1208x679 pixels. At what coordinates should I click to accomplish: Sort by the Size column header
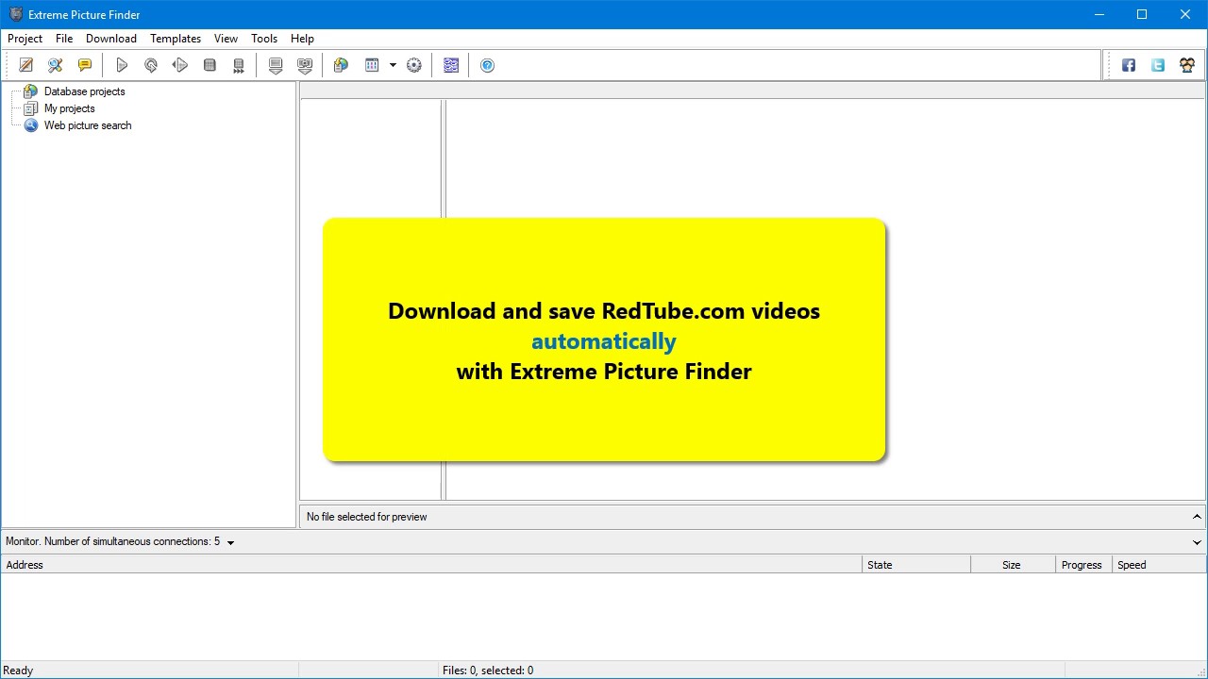[1014, 565]
